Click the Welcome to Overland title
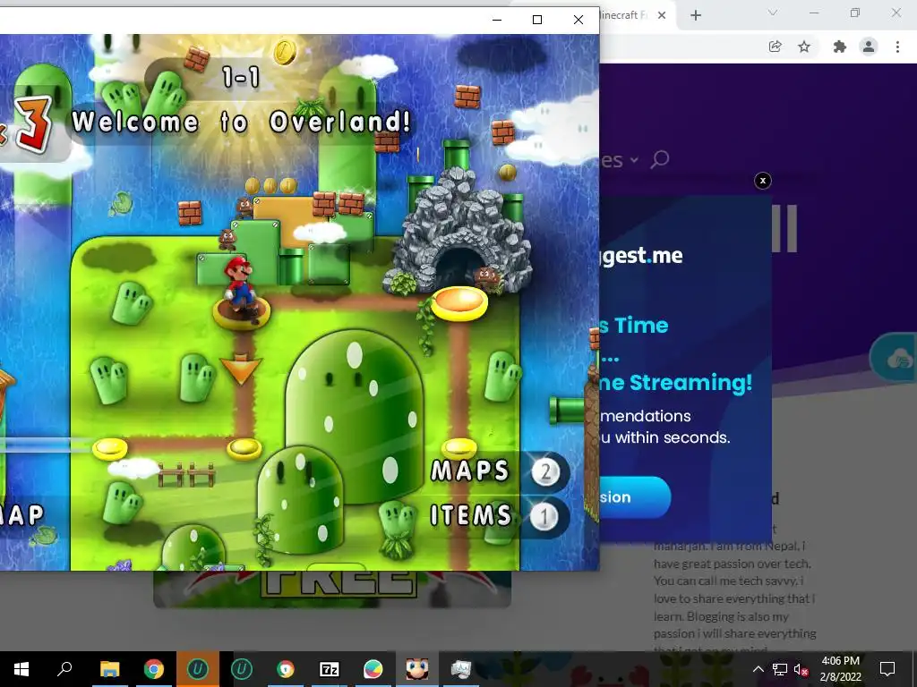Viewport: 917px width, 687px height. [242, 122]
